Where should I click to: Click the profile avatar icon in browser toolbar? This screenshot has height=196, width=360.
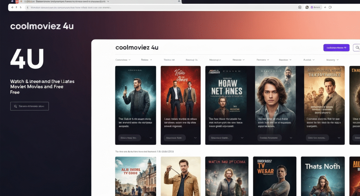(307, 7)
